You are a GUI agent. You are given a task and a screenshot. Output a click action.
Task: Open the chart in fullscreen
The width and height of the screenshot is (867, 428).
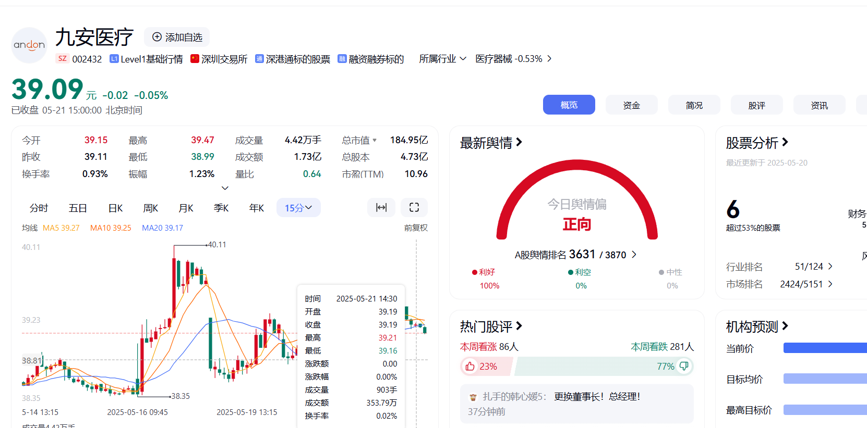coord(414,207)
